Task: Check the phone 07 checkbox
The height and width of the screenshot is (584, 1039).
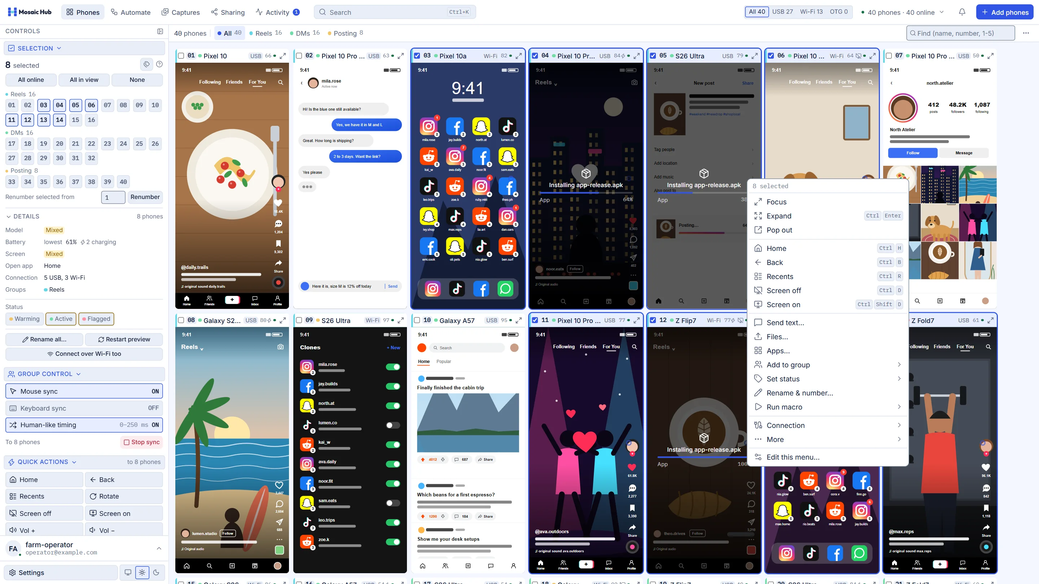Action: pyautogui.click(x=889, y=56)
